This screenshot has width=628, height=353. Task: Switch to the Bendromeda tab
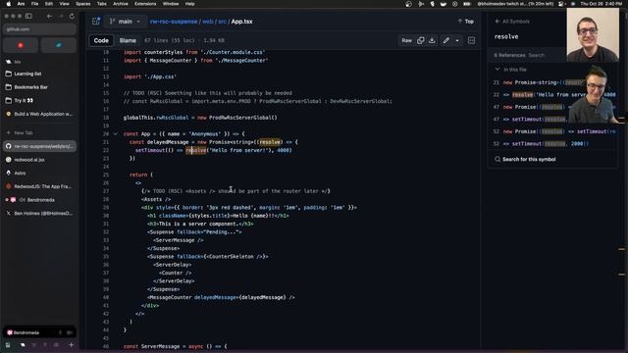pyautogui.click(x=39, y=200)
